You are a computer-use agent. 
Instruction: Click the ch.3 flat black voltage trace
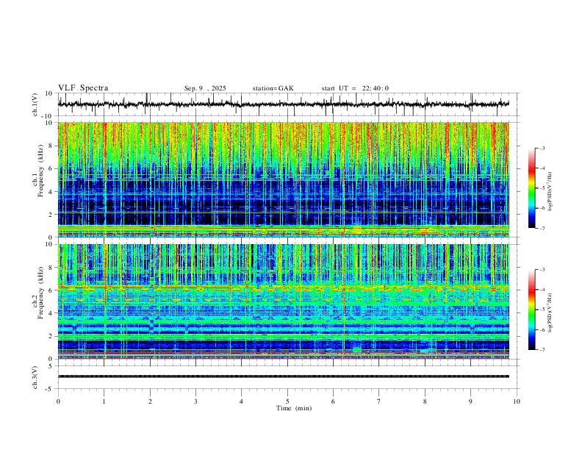click(284, 376)
